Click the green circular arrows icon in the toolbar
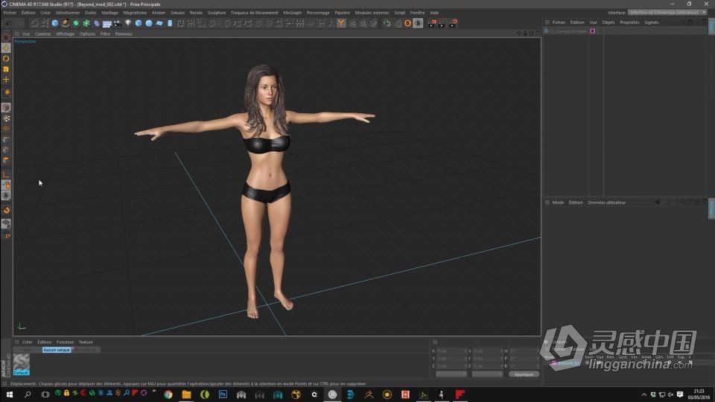The width and height of the screenshot is (715, 402). point(387,23)
